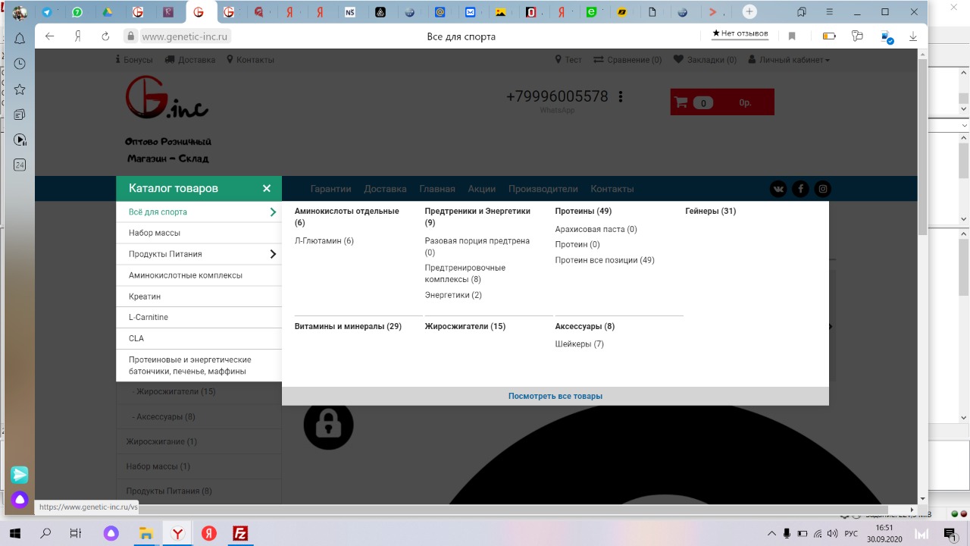This screenshot has width=970, height=546.
Task: Open browser downloads arrow icon
Action: click(x=913, y=36)
